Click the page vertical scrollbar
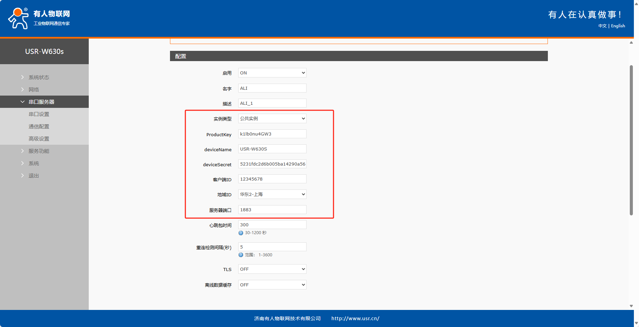639x327 pixels. (x=631, y=140)
